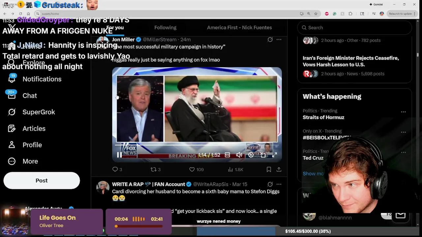Reload the page in Chrome
Screen dimensions: 422x237
20,13
